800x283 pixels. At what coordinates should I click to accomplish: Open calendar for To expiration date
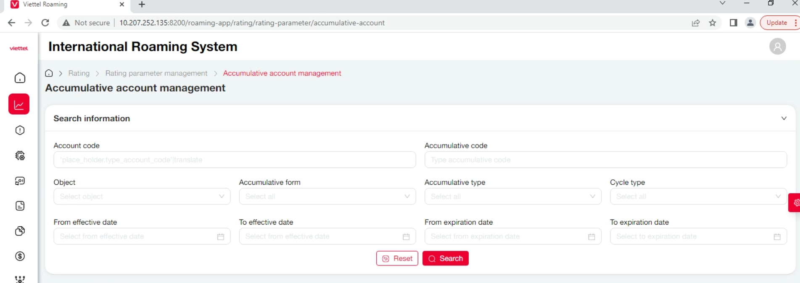click(777, 237)
